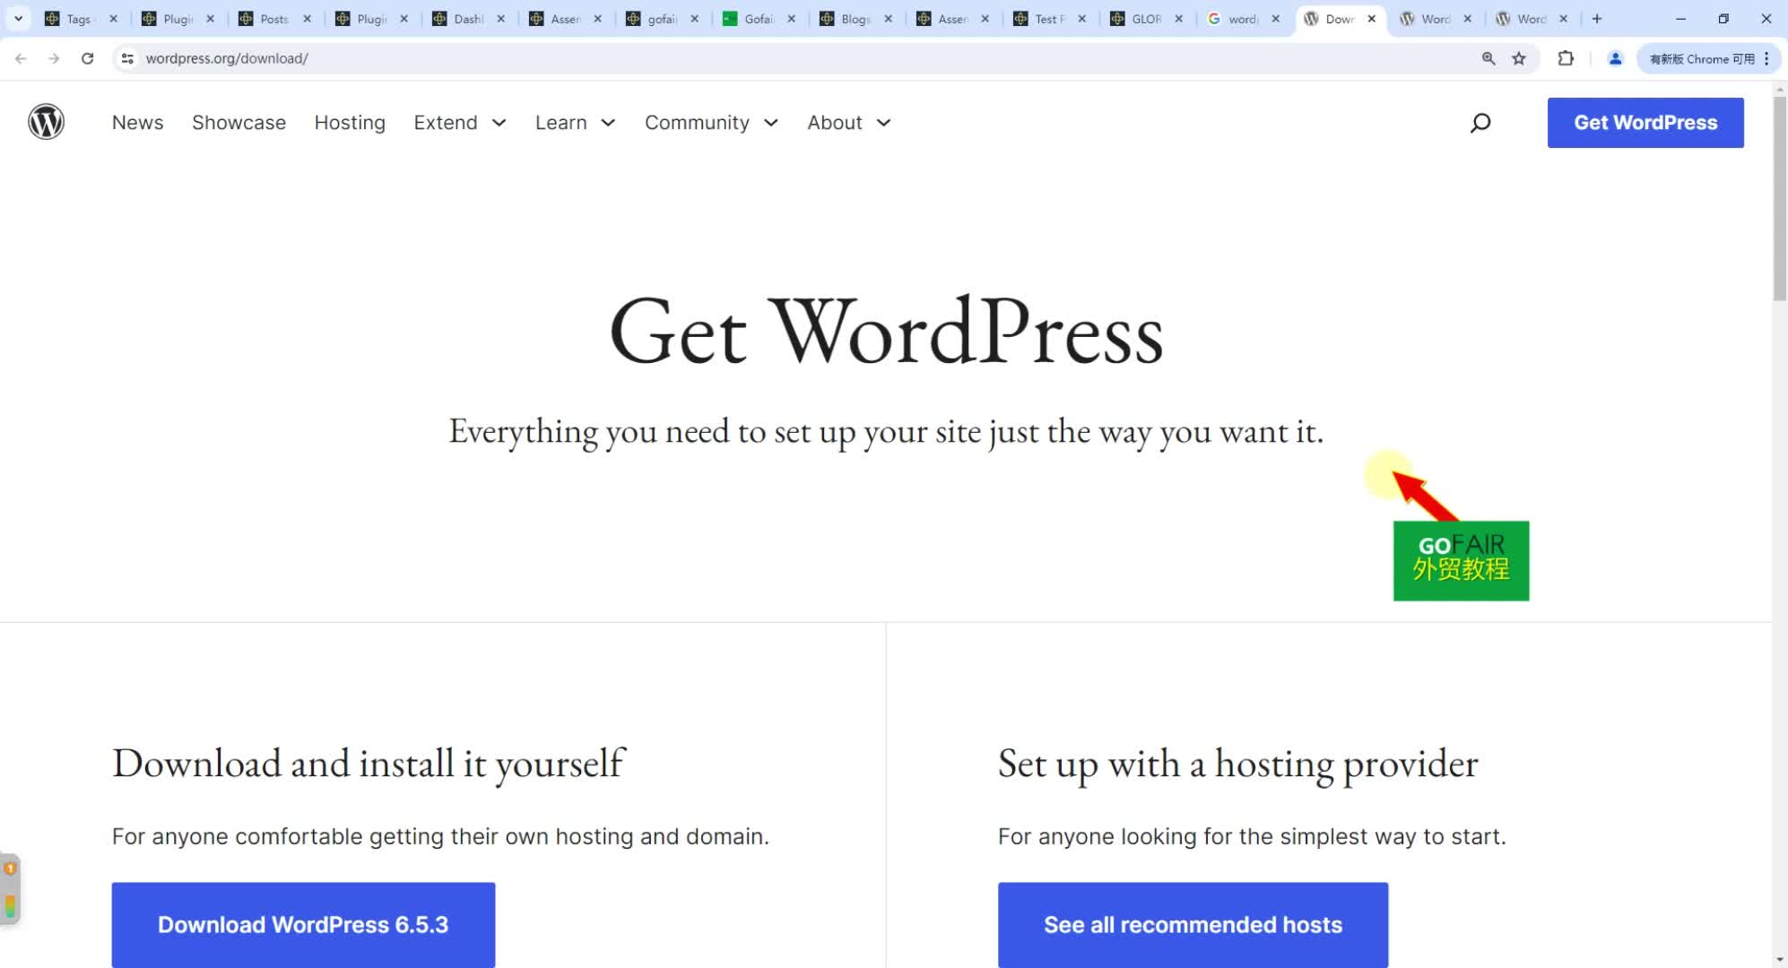Click See all recommended hosts button
Screen dimensions: 1788x968
[x=1193, y=924]
